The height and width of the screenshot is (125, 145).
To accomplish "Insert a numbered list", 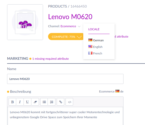I will pyautogui.click(x=52, y=102).
